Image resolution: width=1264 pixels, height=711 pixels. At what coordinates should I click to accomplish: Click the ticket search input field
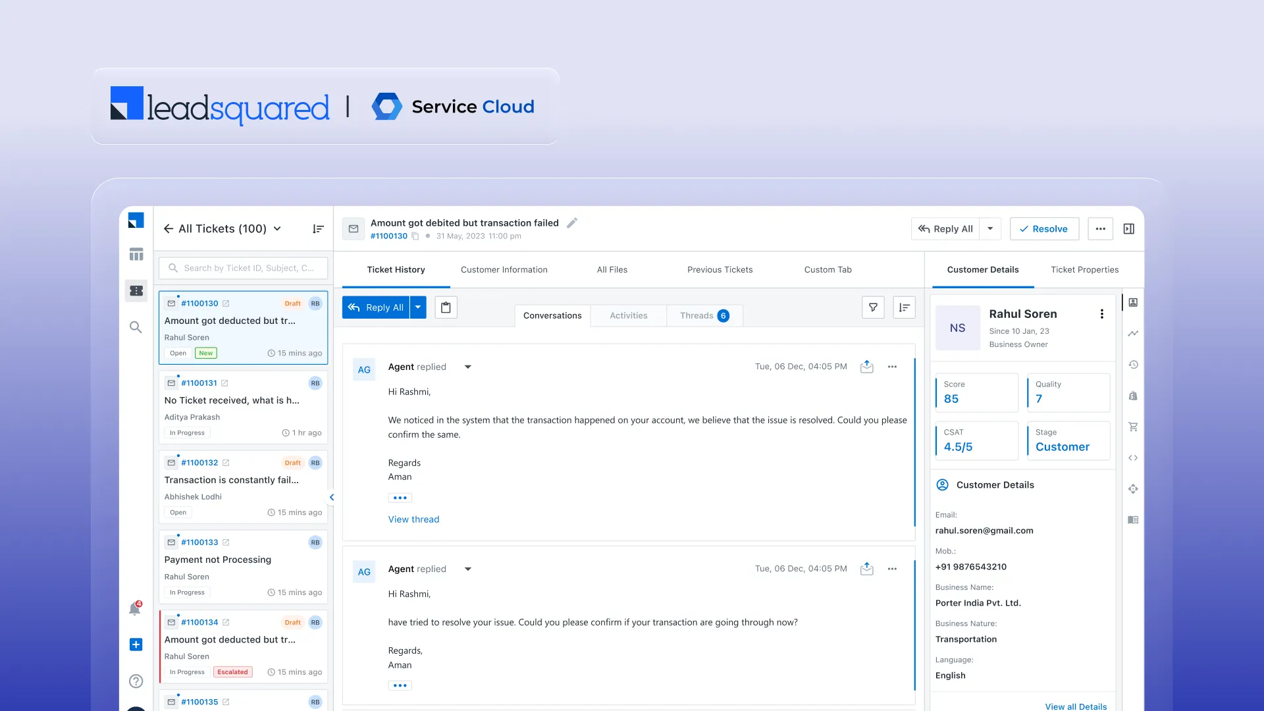click(243, 268)
